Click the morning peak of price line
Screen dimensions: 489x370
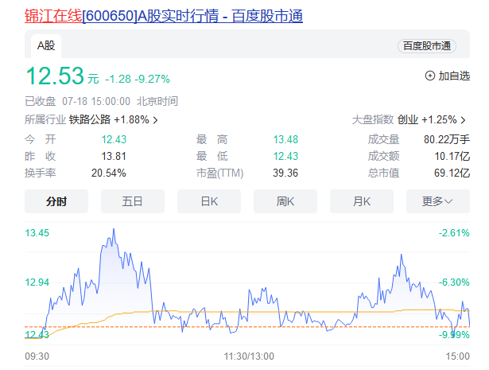point(114,230)
